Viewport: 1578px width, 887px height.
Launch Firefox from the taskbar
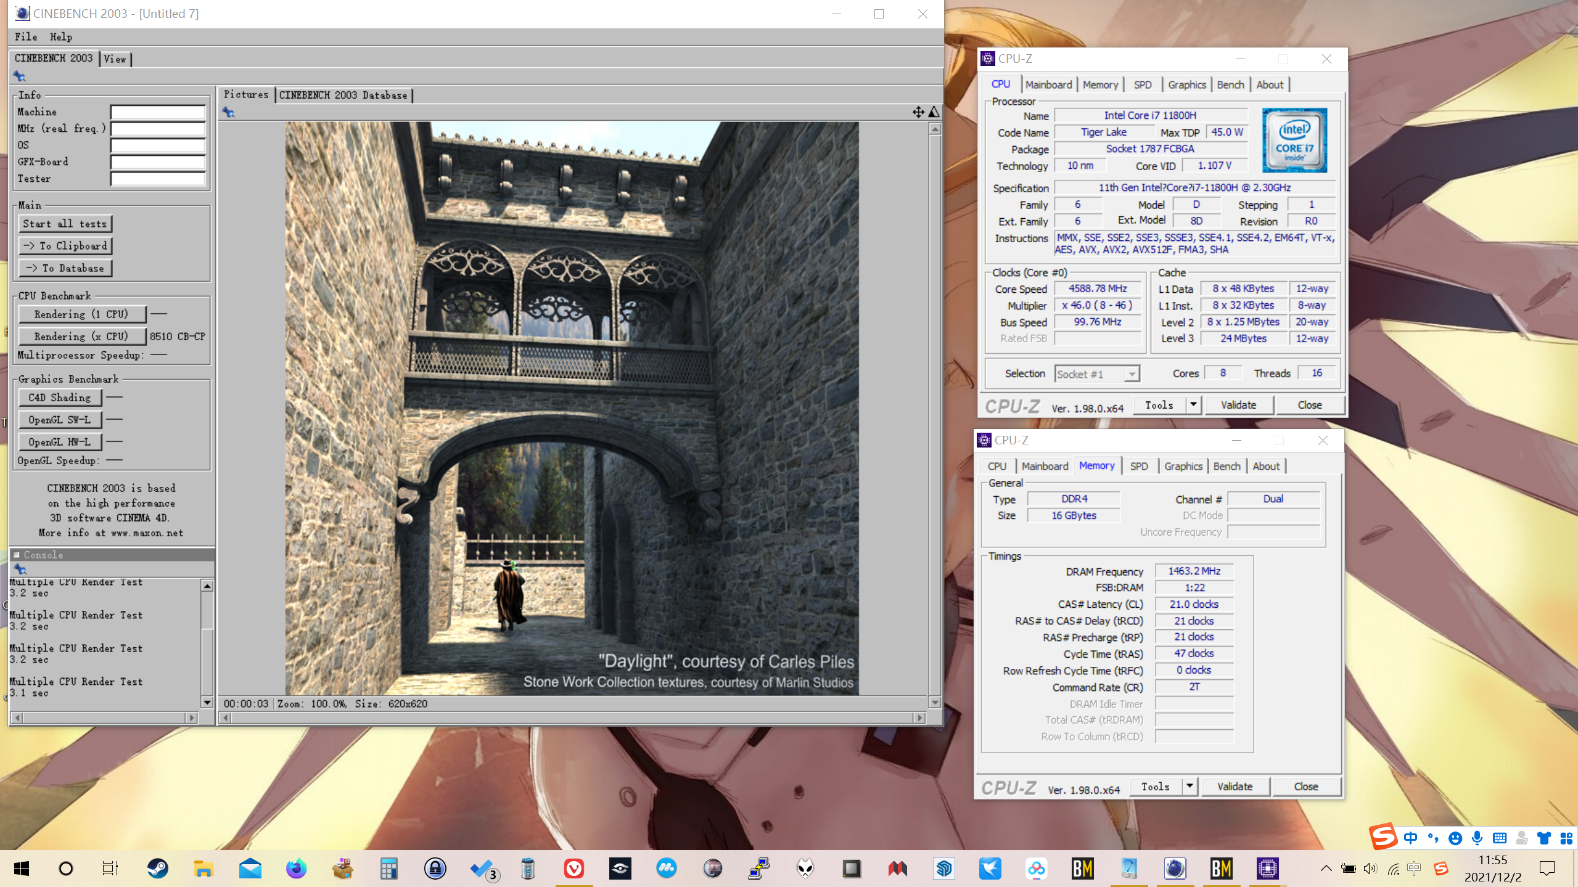296,869
